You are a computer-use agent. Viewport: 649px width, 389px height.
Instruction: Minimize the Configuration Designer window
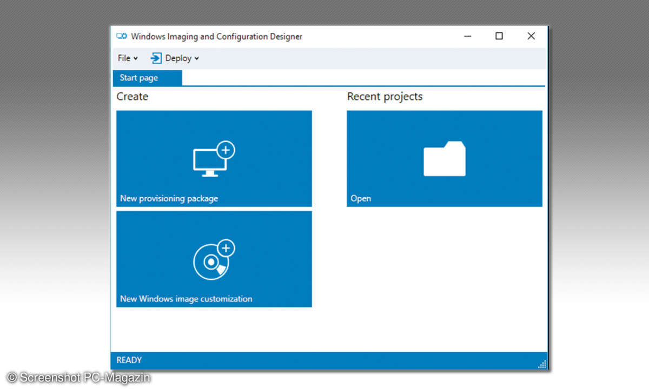[468, 36]
